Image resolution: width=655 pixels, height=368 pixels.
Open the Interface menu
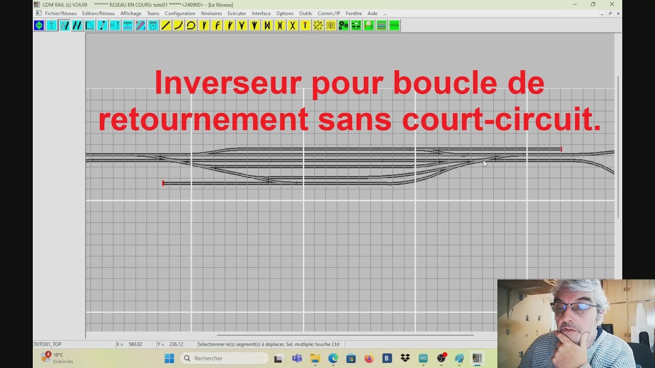(x=261, y=13)
